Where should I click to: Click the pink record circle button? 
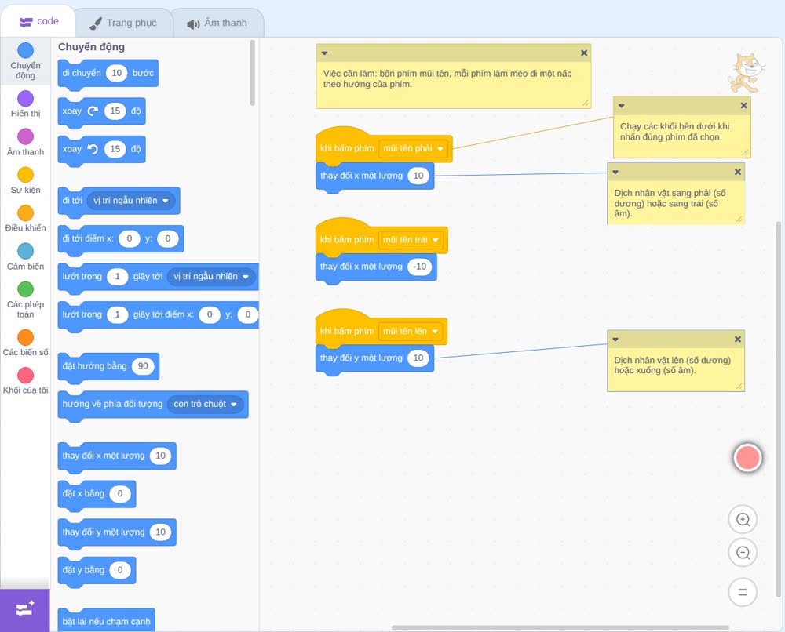[x=747, y=457]
